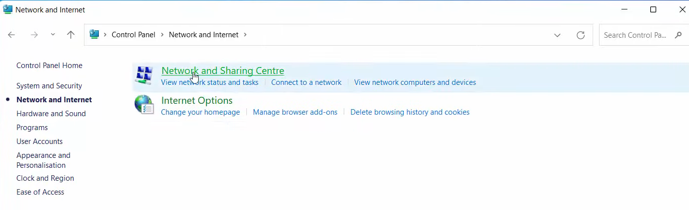Image resolution: width=689 pixels, height=210 pixels.
Task: Expand chevron after Network and Internet breadcrumb
Action: click(245, 35)
